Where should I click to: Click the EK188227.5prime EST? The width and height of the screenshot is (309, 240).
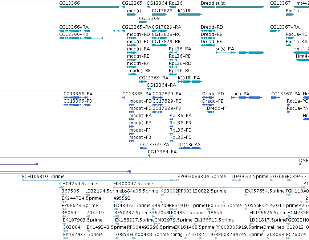click(117, 224)
